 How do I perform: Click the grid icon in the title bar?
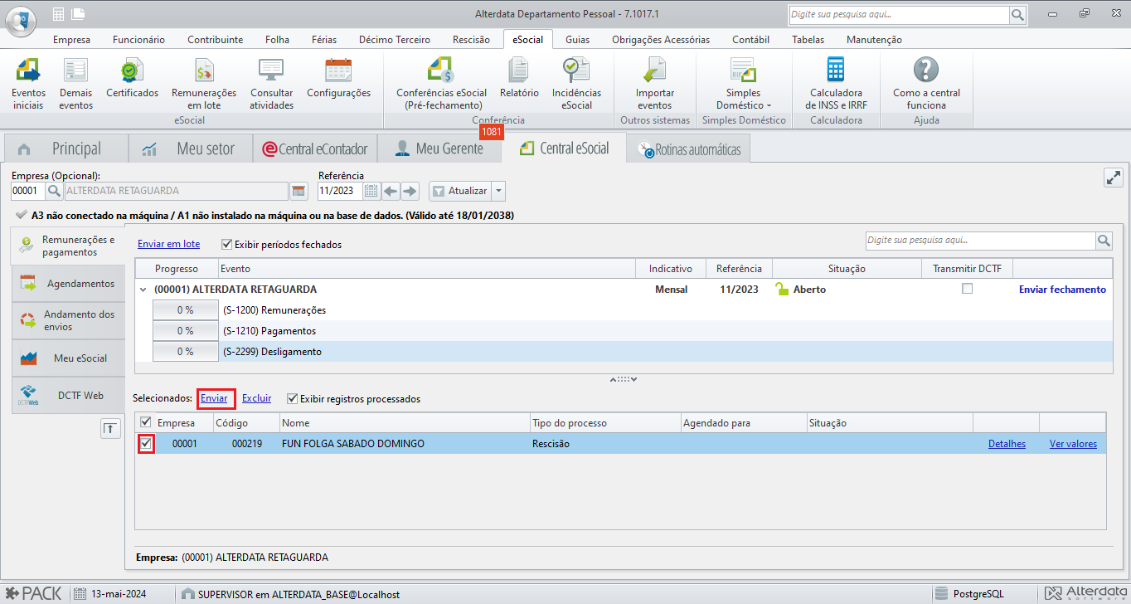(x=58, y=14)
